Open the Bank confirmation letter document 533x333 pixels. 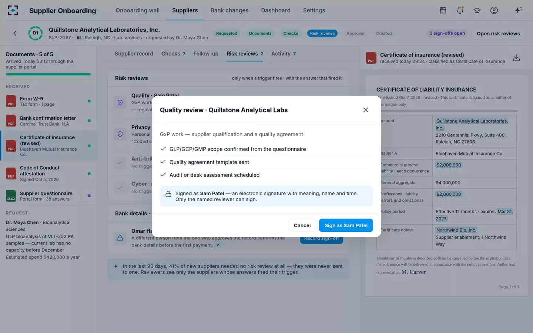pyautogui.click(x=48, y=121)
